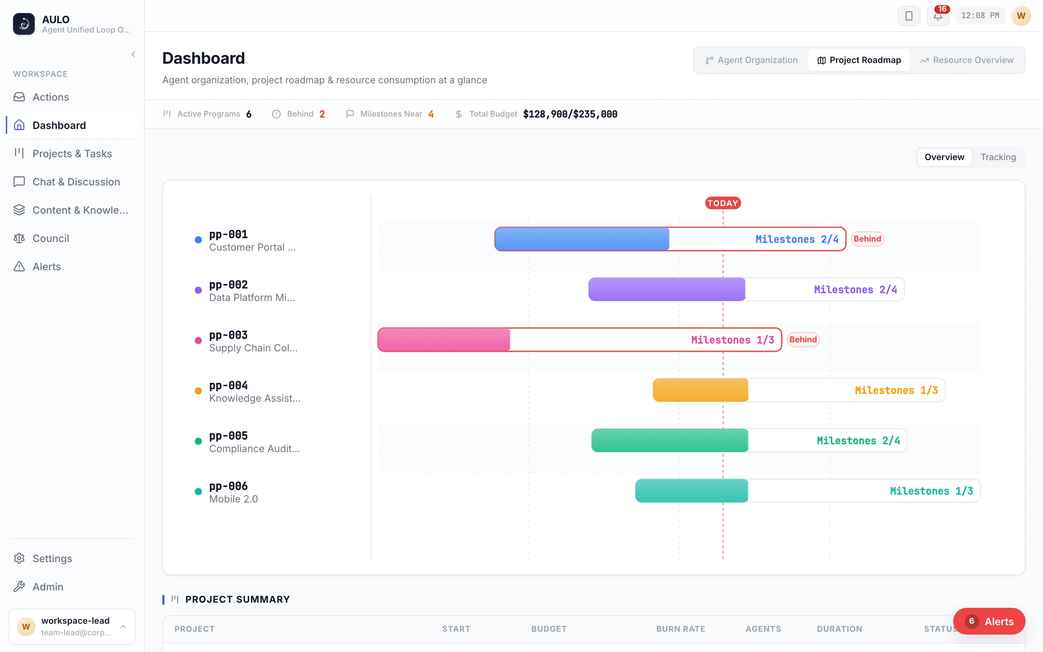Switch to Resource Overview tab
Screen dimensions: 1043x652
click(967, 60)
